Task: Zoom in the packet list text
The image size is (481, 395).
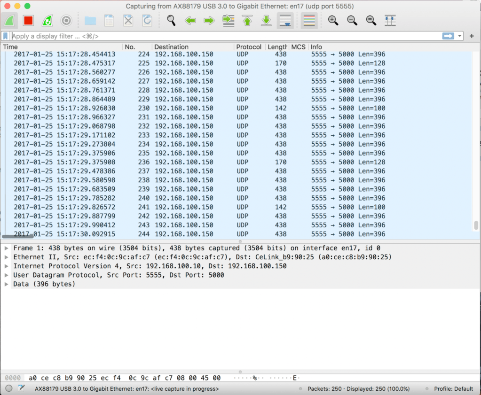Action: tap(333, 21)
